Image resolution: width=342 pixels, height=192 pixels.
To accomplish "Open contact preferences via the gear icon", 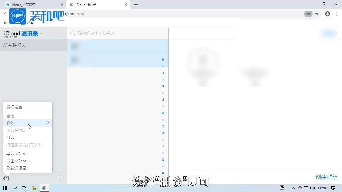I will pos(6,178).
